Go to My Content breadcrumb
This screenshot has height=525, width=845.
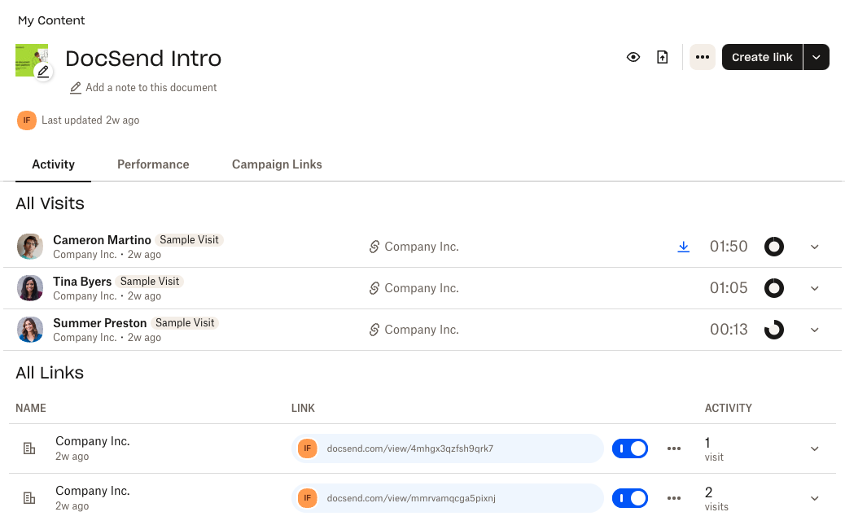(51, 20)
